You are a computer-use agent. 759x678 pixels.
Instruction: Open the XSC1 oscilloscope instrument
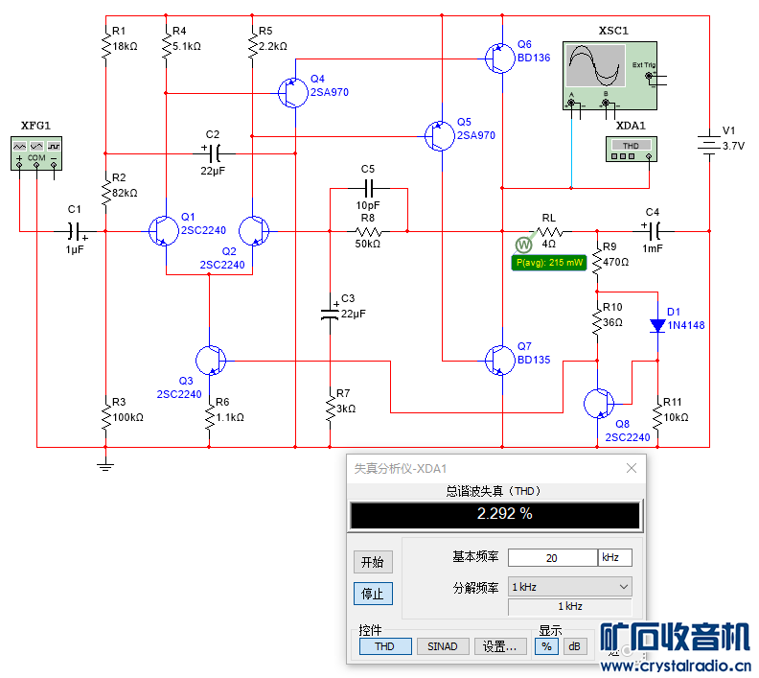click(609, 76)
